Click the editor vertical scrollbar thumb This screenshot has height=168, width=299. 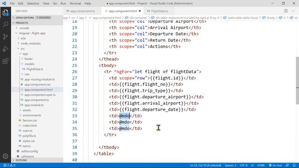(297, 80)
